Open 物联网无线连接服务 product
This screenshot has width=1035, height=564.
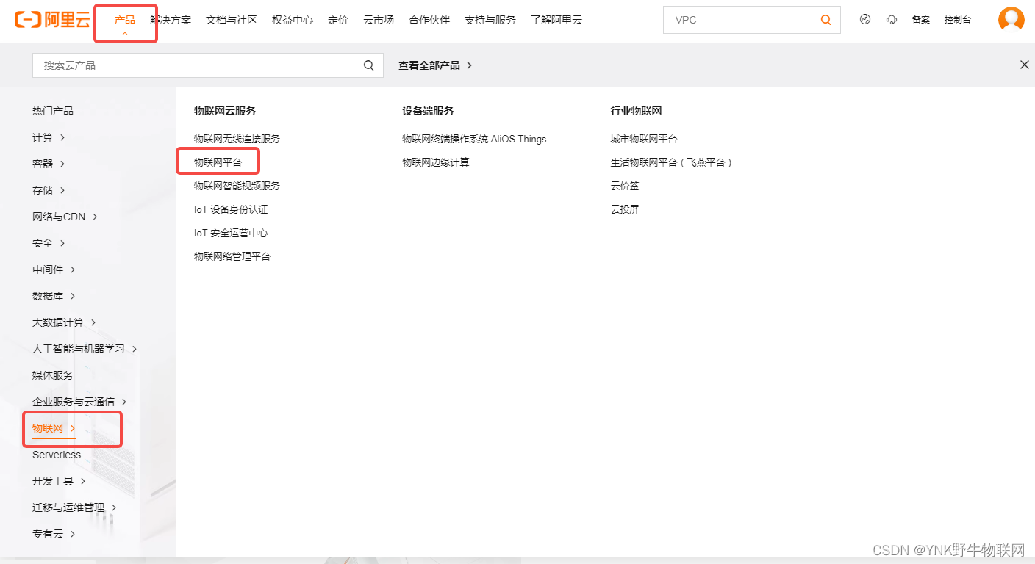(237, 139)
